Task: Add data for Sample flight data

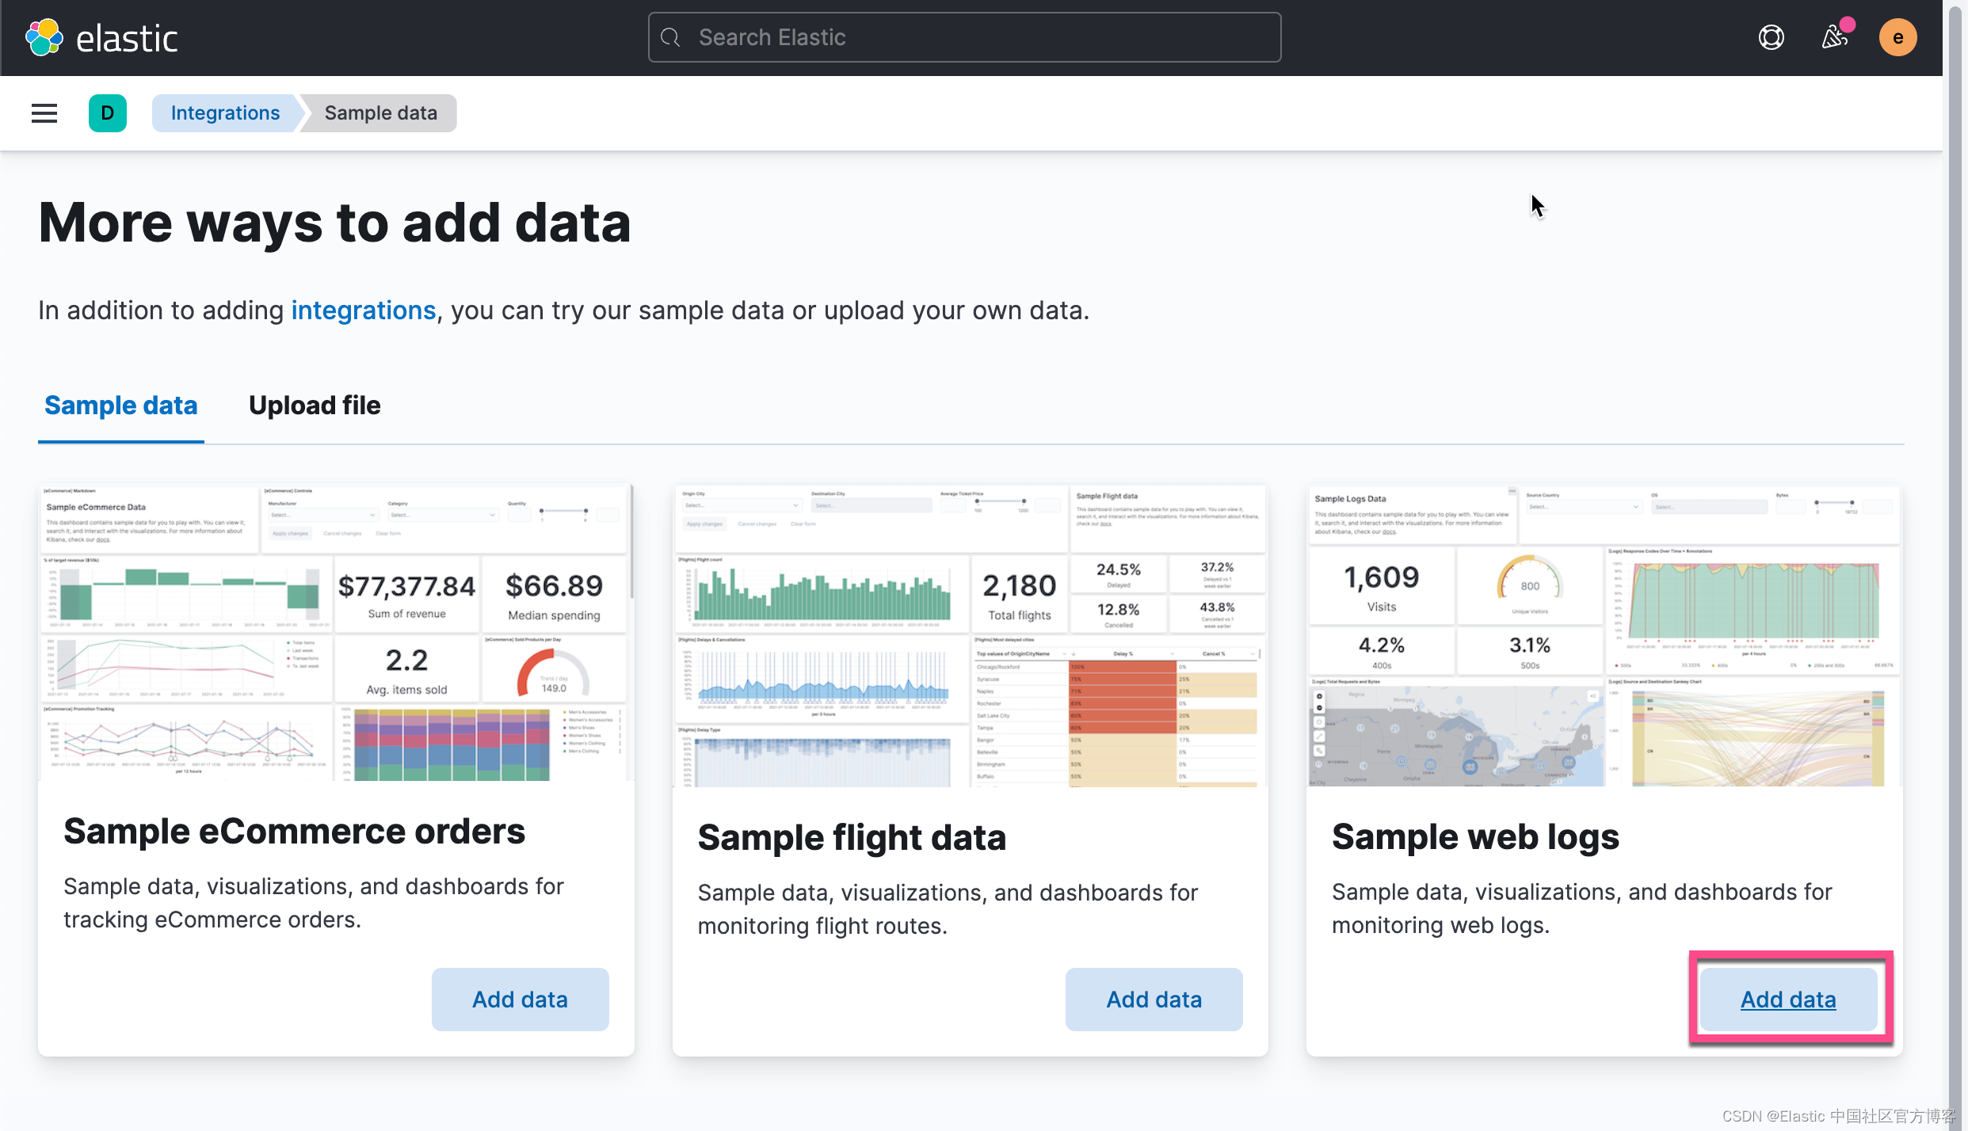Action: pyautogui.click(x=1154, y=1000)
